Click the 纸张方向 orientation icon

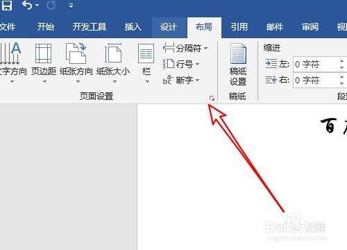click(x=76, y=53)
